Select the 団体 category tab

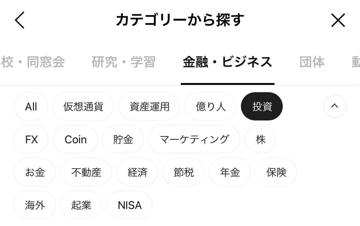tap(311, 62)
